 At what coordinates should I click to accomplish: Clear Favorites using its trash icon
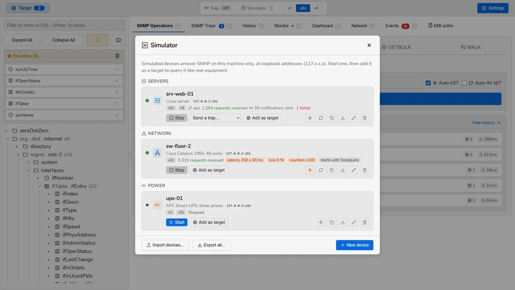pos(118,56)
